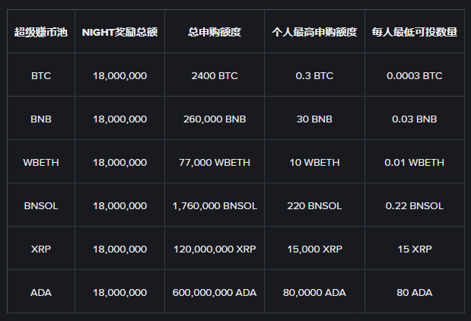Select the XRP pool name cell
This screenshot has width=471, height=321.
point(41,249)
